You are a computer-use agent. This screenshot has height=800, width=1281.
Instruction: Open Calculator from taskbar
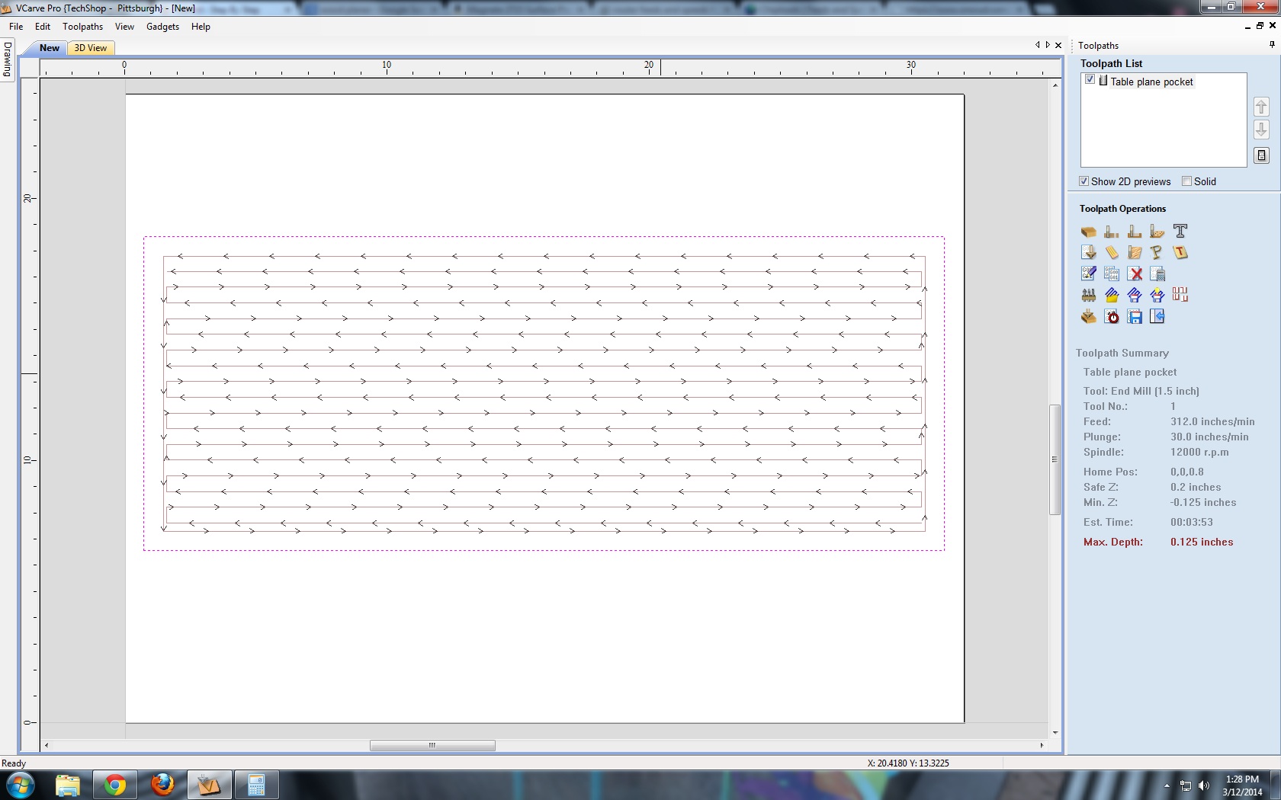(x=256, y=785)
